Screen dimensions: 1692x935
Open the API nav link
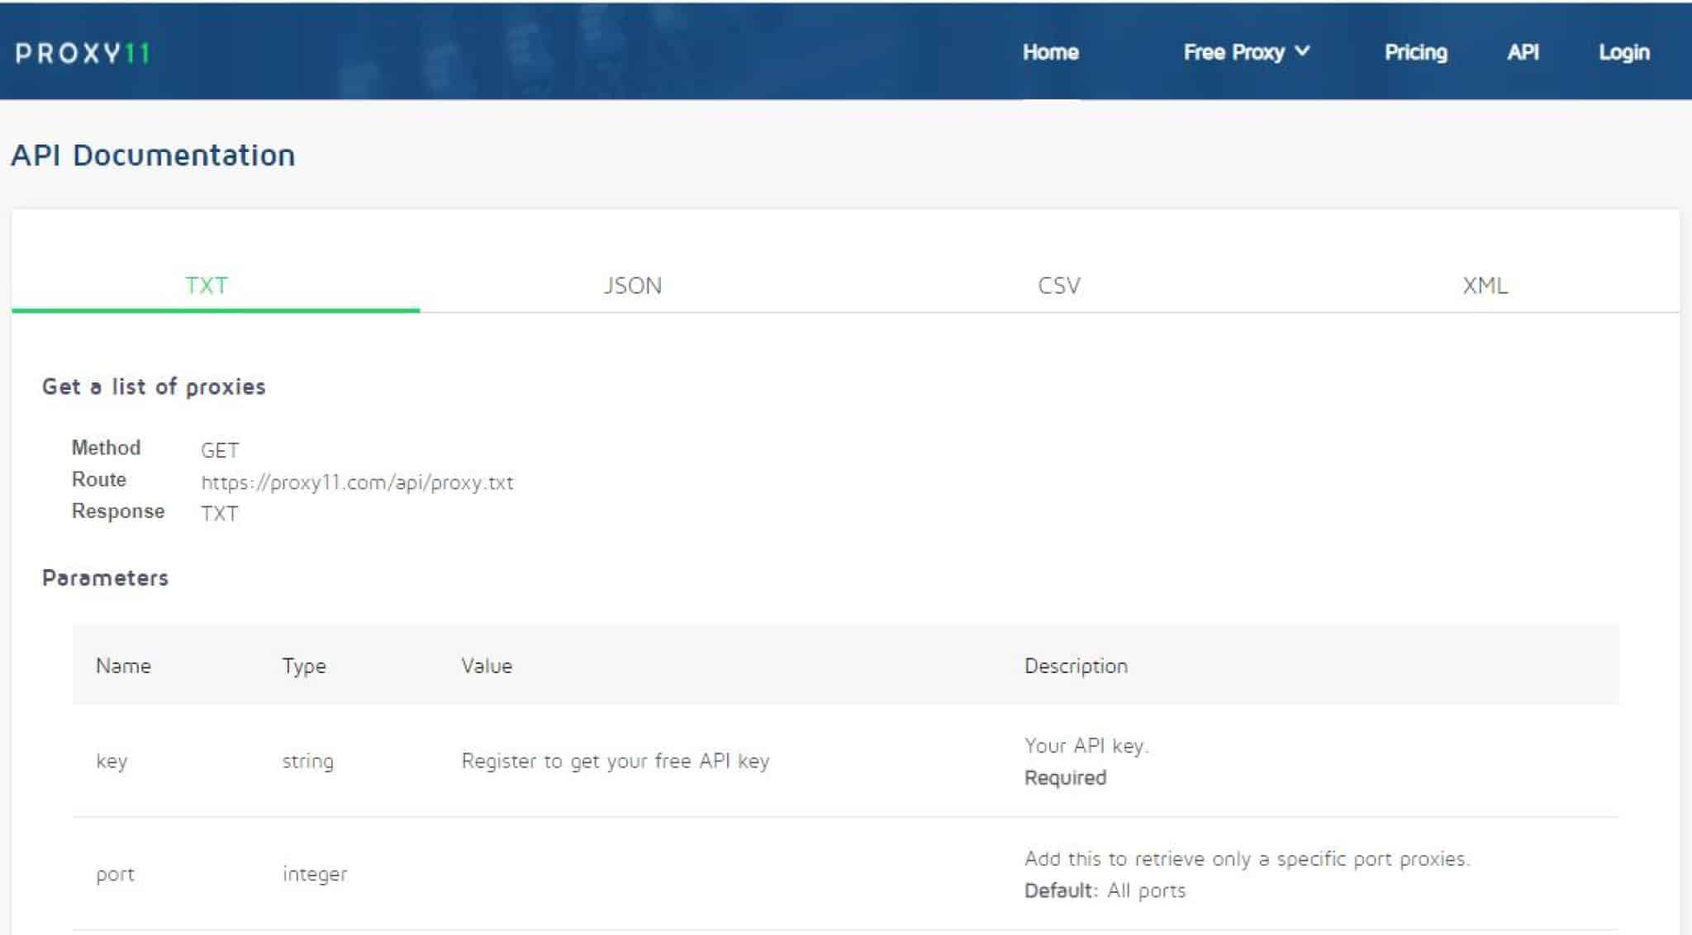(1522, 52)
